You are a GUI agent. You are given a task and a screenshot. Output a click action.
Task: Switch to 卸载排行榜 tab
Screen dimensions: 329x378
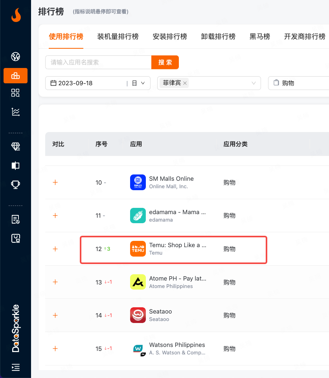click(218, 37)
